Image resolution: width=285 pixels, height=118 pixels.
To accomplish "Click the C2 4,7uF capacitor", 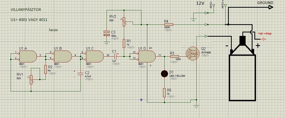I will coord(80,74).
